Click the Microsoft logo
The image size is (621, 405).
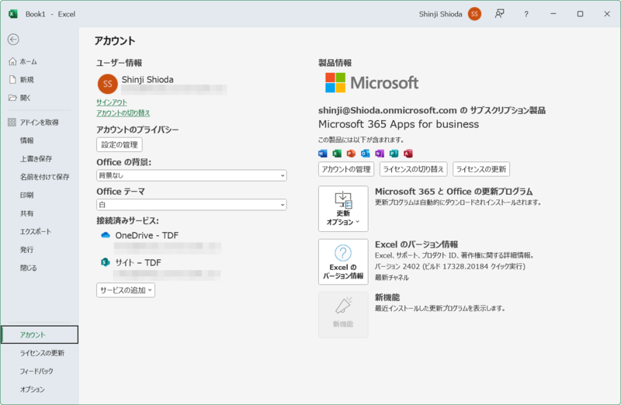pos(372,83)
